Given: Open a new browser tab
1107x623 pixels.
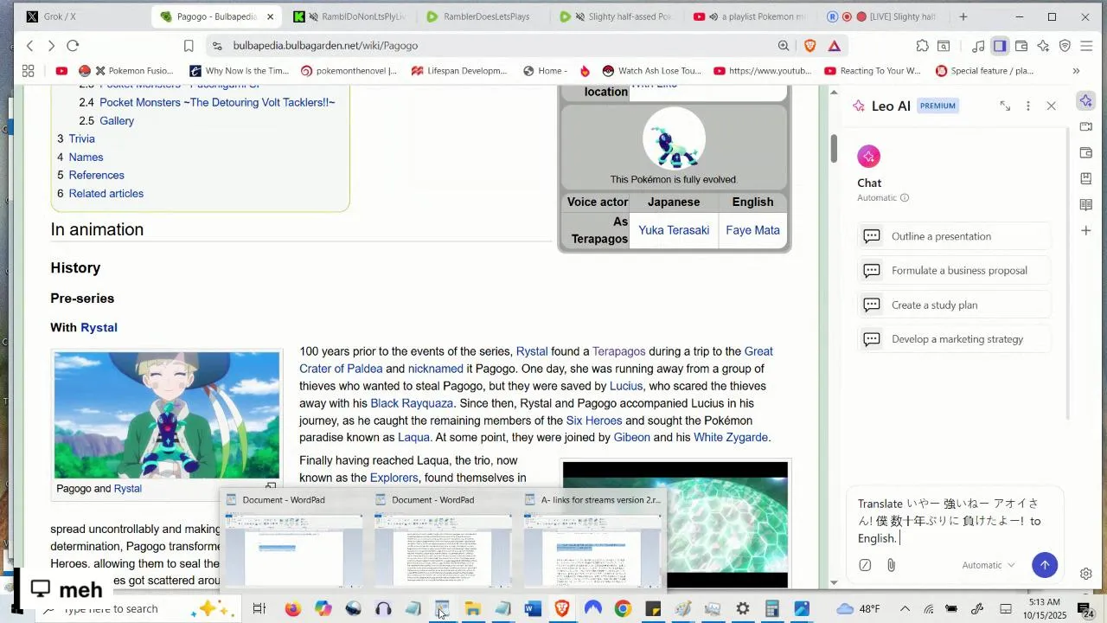Looking at the screenshot, I should coord(963,16).
